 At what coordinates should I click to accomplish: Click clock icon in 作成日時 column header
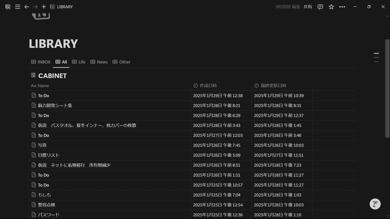point(196,86)
